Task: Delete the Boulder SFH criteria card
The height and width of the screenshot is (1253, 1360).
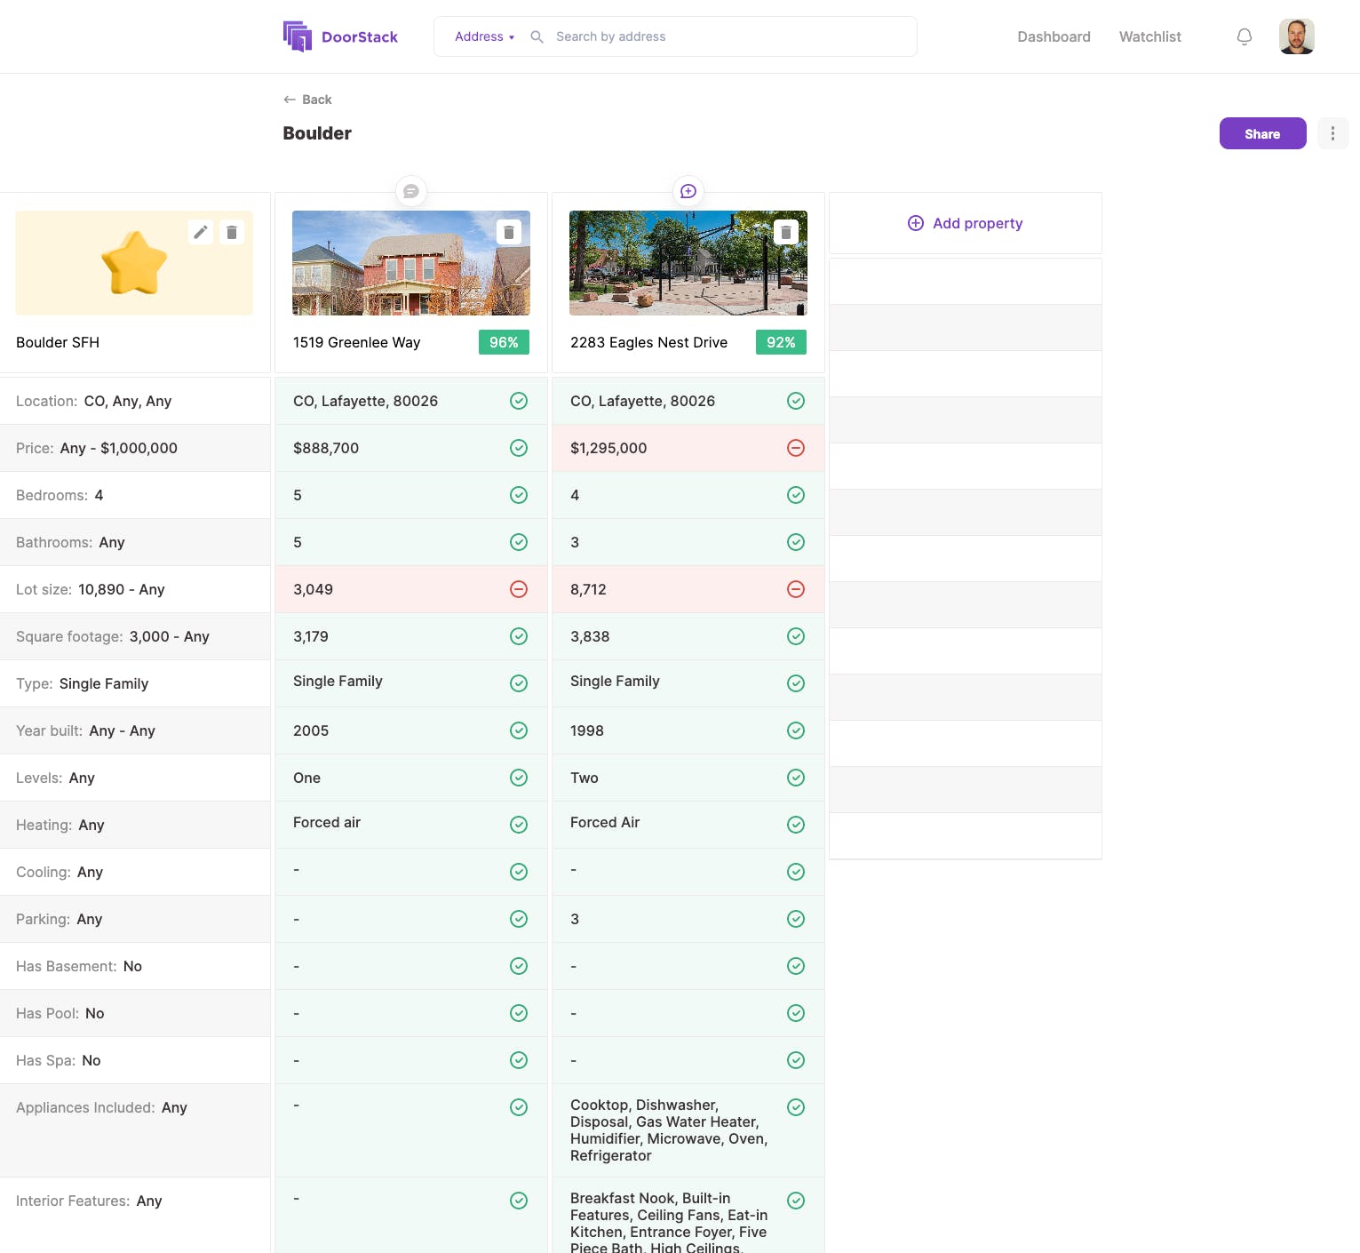Action: pyautogui.click(x=232, y=232)
